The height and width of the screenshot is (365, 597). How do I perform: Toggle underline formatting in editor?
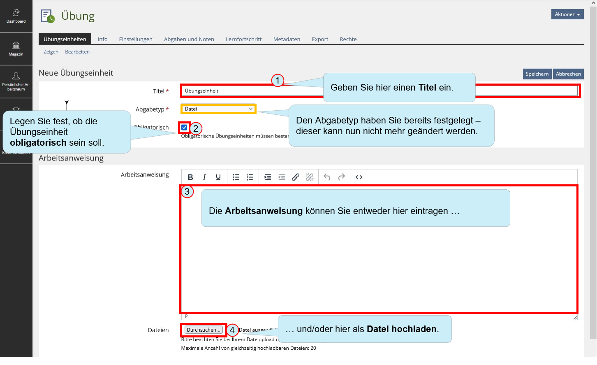click(218, 177)
